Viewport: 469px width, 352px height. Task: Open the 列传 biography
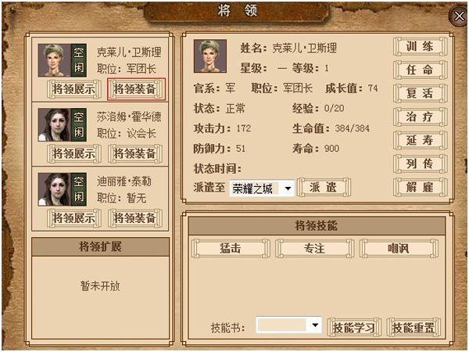420,163
